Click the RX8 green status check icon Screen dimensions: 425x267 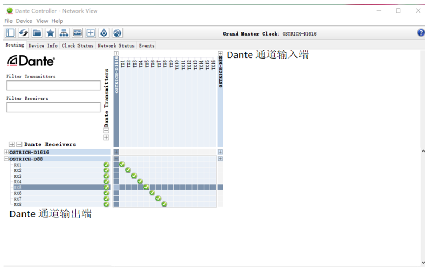pyautogui.click(x=106, y=204)
